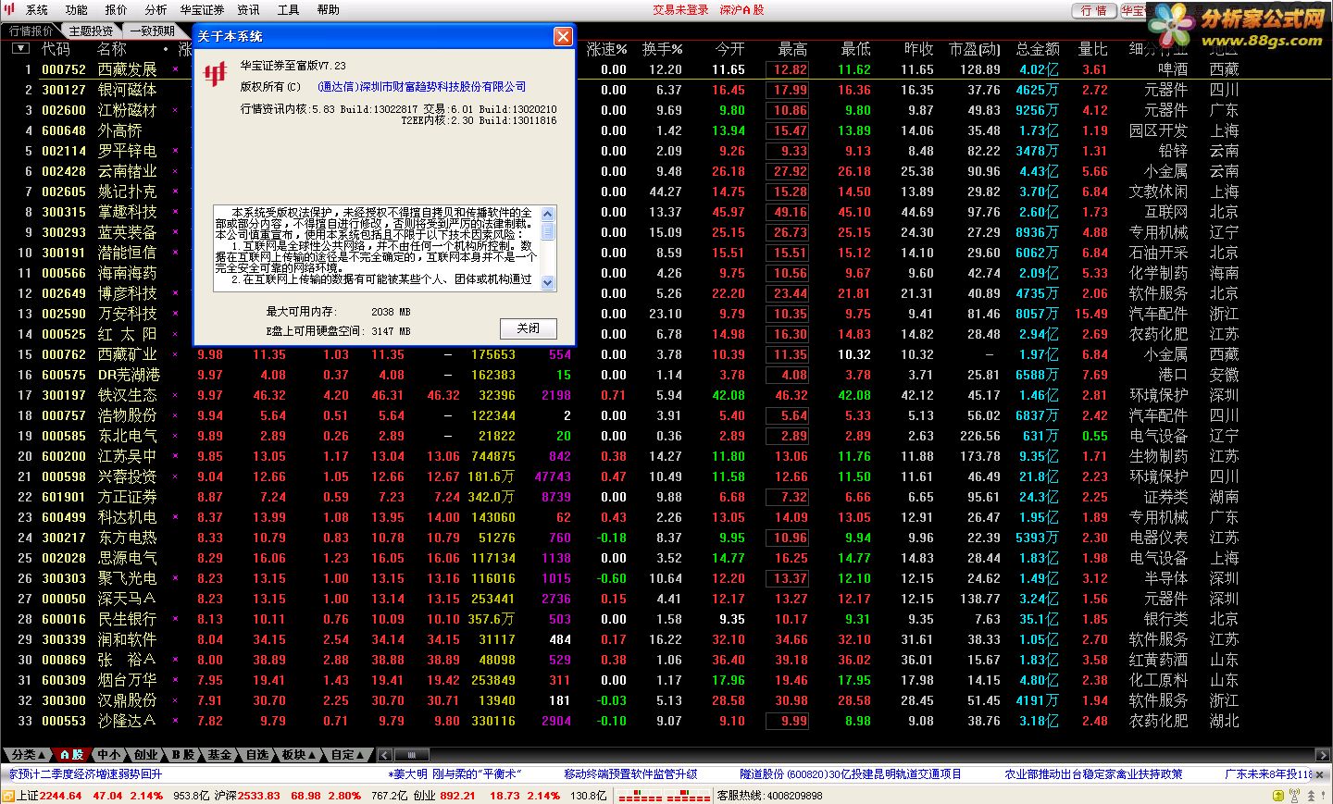Open news headline 隧道股份(600820)30亿投建昆明轨道交通项目
Viewport: 1333px width, 804px height.
click(x=850, y=773)
